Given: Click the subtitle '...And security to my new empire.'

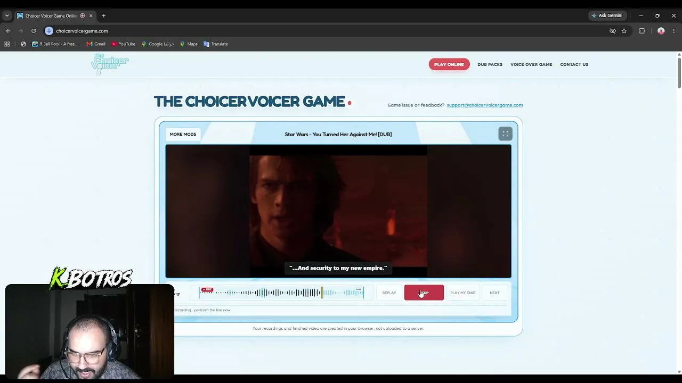Looking at the screenshot, I should point(338,268).
